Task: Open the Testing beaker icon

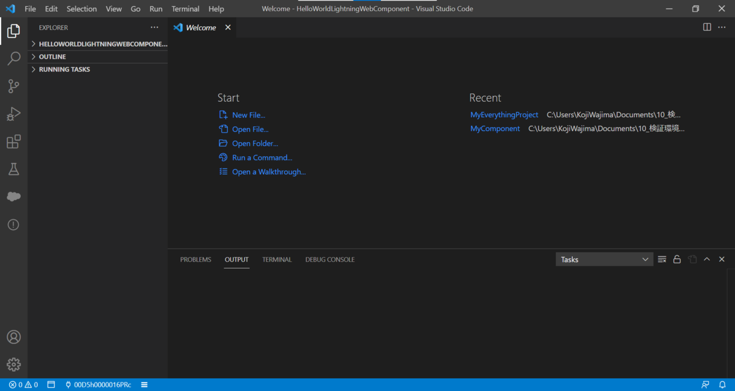Action: [x=13, y=170]
